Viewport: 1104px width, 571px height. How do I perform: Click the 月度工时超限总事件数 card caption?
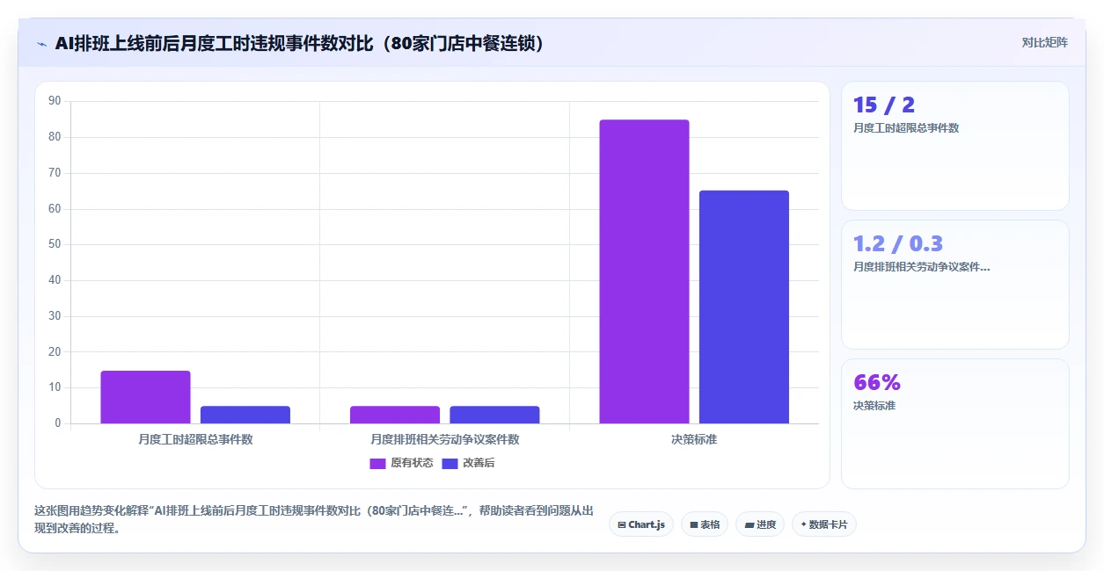[x=906, y=128]
